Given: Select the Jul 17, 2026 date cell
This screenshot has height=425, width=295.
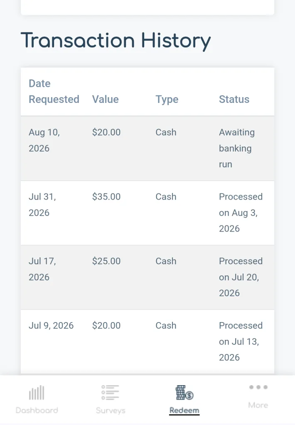Looking at the screenshot, I should pos(42,269).
